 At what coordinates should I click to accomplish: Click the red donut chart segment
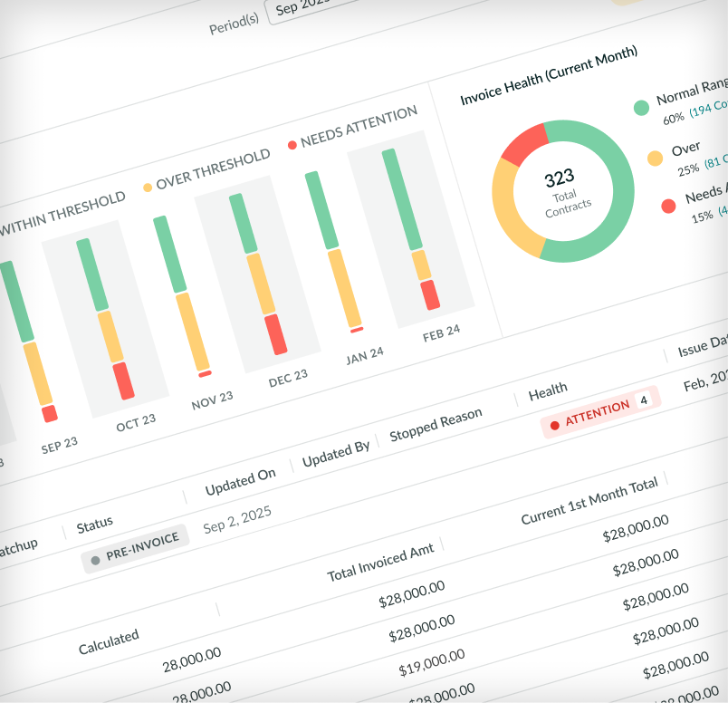525,144
